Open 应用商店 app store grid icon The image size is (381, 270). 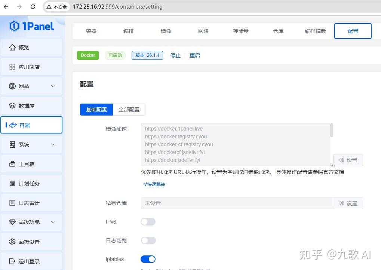coord(12,67)
